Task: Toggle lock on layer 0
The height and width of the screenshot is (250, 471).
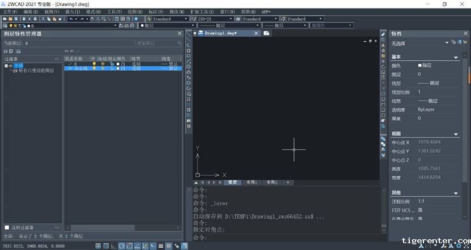Action: (111, 63)
